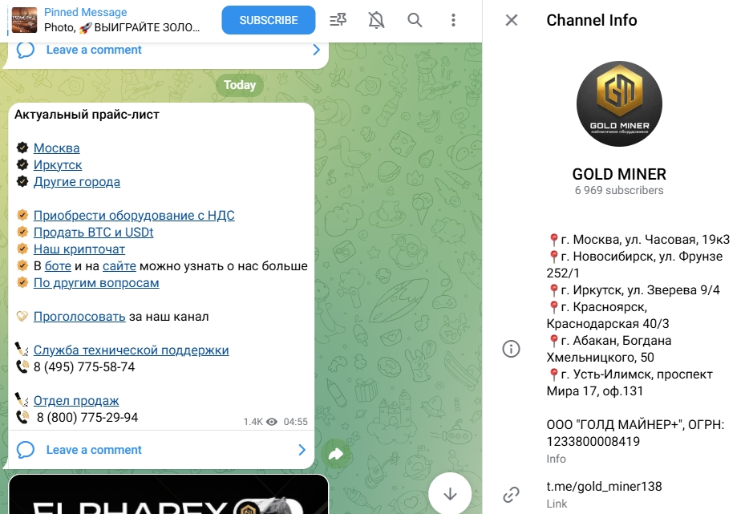
Task: Open the GOLD MINER channel avatar
Action: coord(619,103)
